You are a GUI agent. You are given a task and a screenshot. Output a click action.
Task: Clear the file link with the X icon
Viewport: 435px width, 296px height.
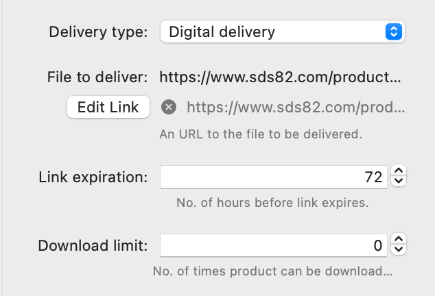coord(169,107)
